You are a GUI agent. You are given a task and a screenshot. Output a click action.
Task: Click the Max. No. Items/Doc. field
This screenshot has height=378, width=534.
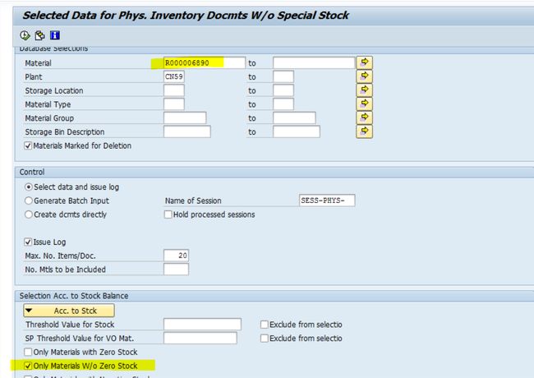point(176,256)
